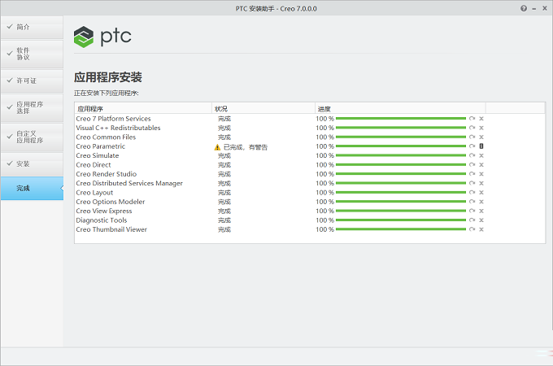This screenshot has height=366, width=553.
Task: Click the PTC logo
Action: point(102,37)
